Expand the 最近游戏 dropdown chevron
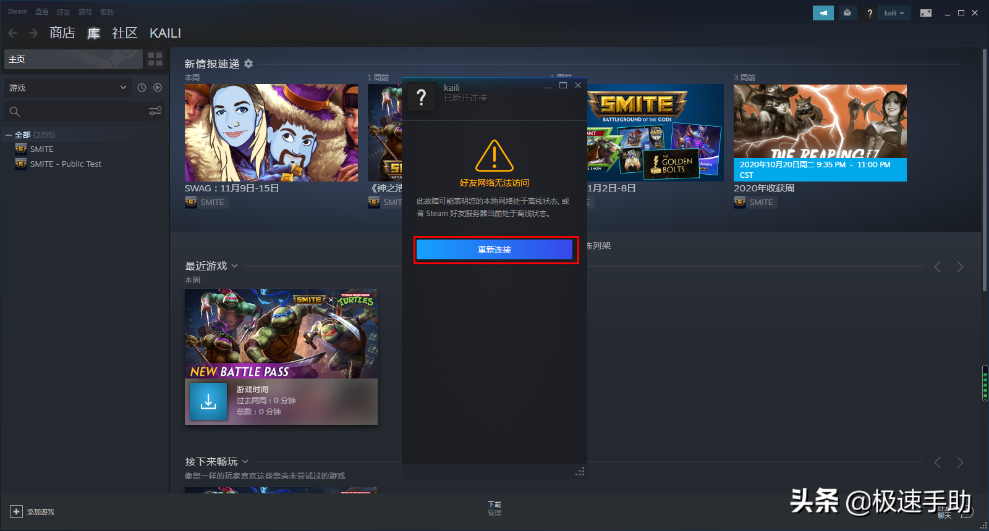This screenshot has height=531, width=989. pyautogui.click(x=235, y=266)
